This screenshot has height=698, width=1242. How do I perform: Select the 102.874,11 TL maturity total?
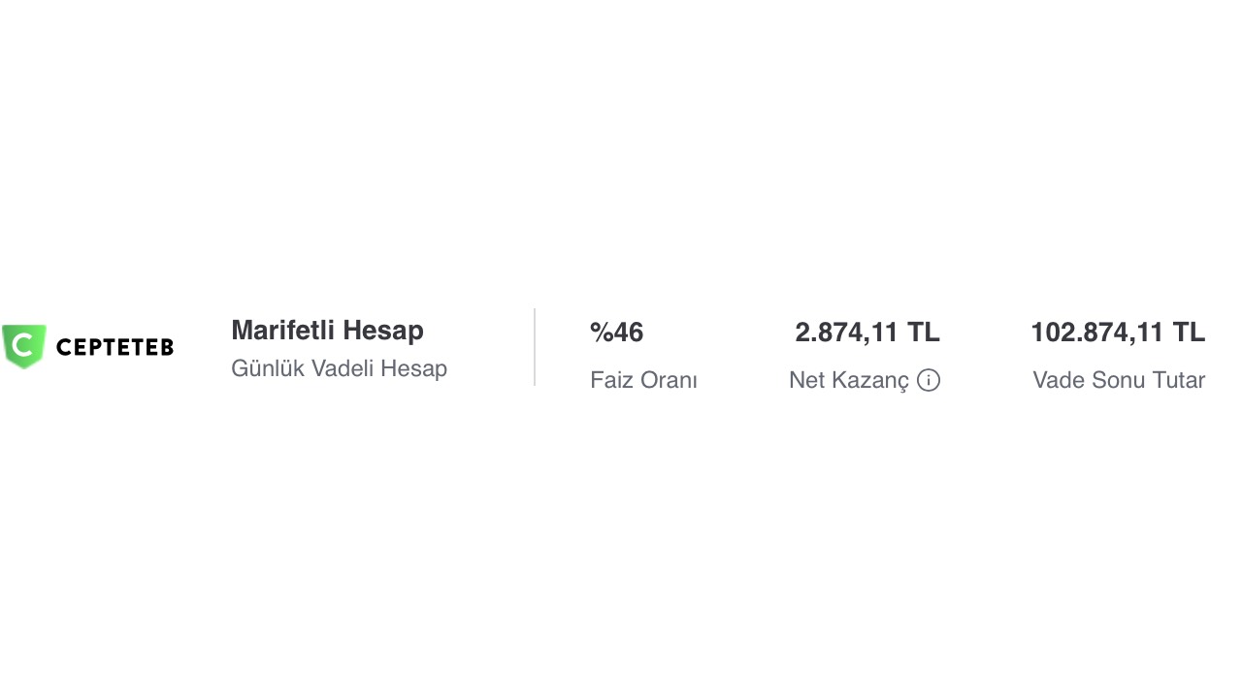click(x=1117, y=333)
